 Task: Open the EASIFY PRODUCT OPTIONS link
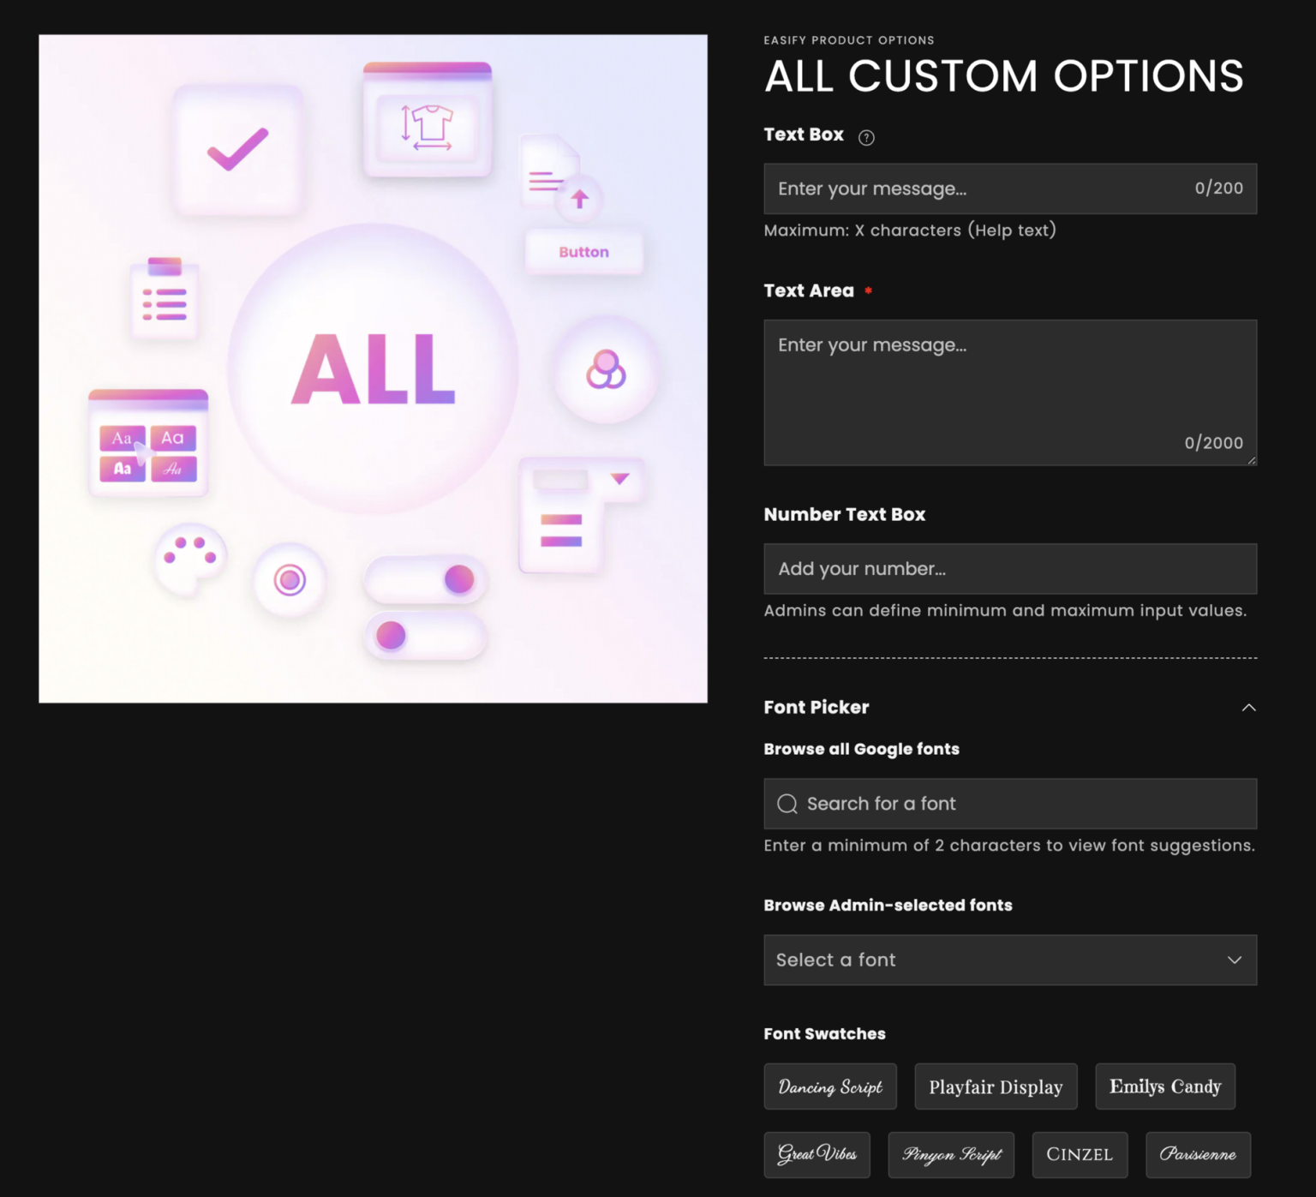849,40
